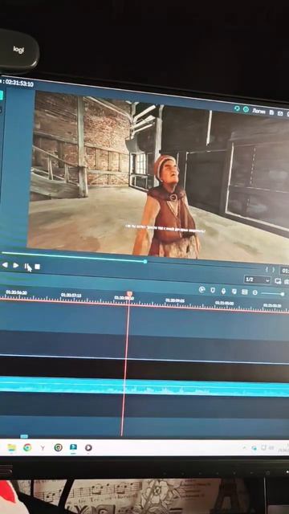Viewport: 289px width, 514px height.
Task: Click the green refresh icon in top bar
Action: pyautogui.click(x=237, y=108)
